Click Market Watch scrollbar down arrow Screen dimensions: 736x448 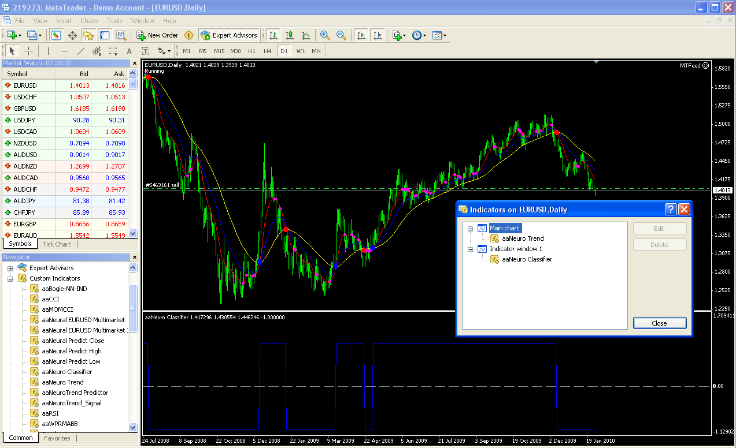pyautogui.click(x=133, y=234)
